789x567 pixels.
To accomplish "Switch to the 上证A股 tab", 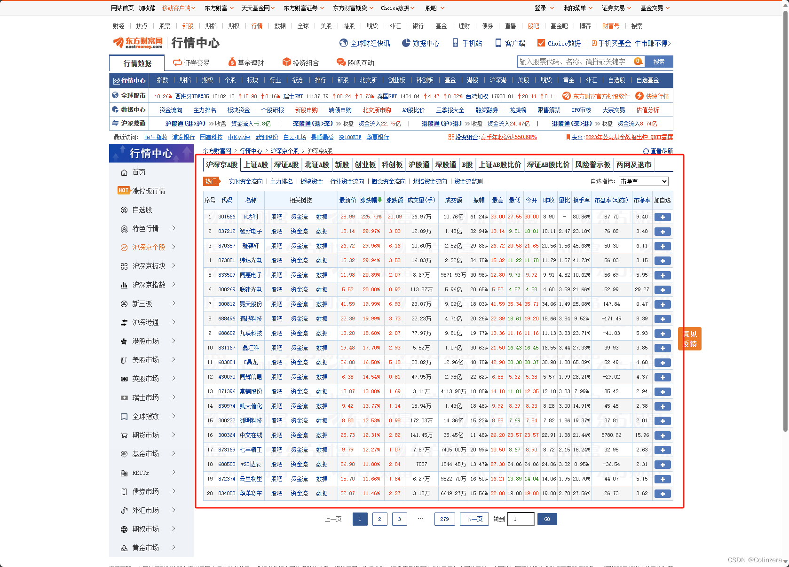I will click(256, 165).
